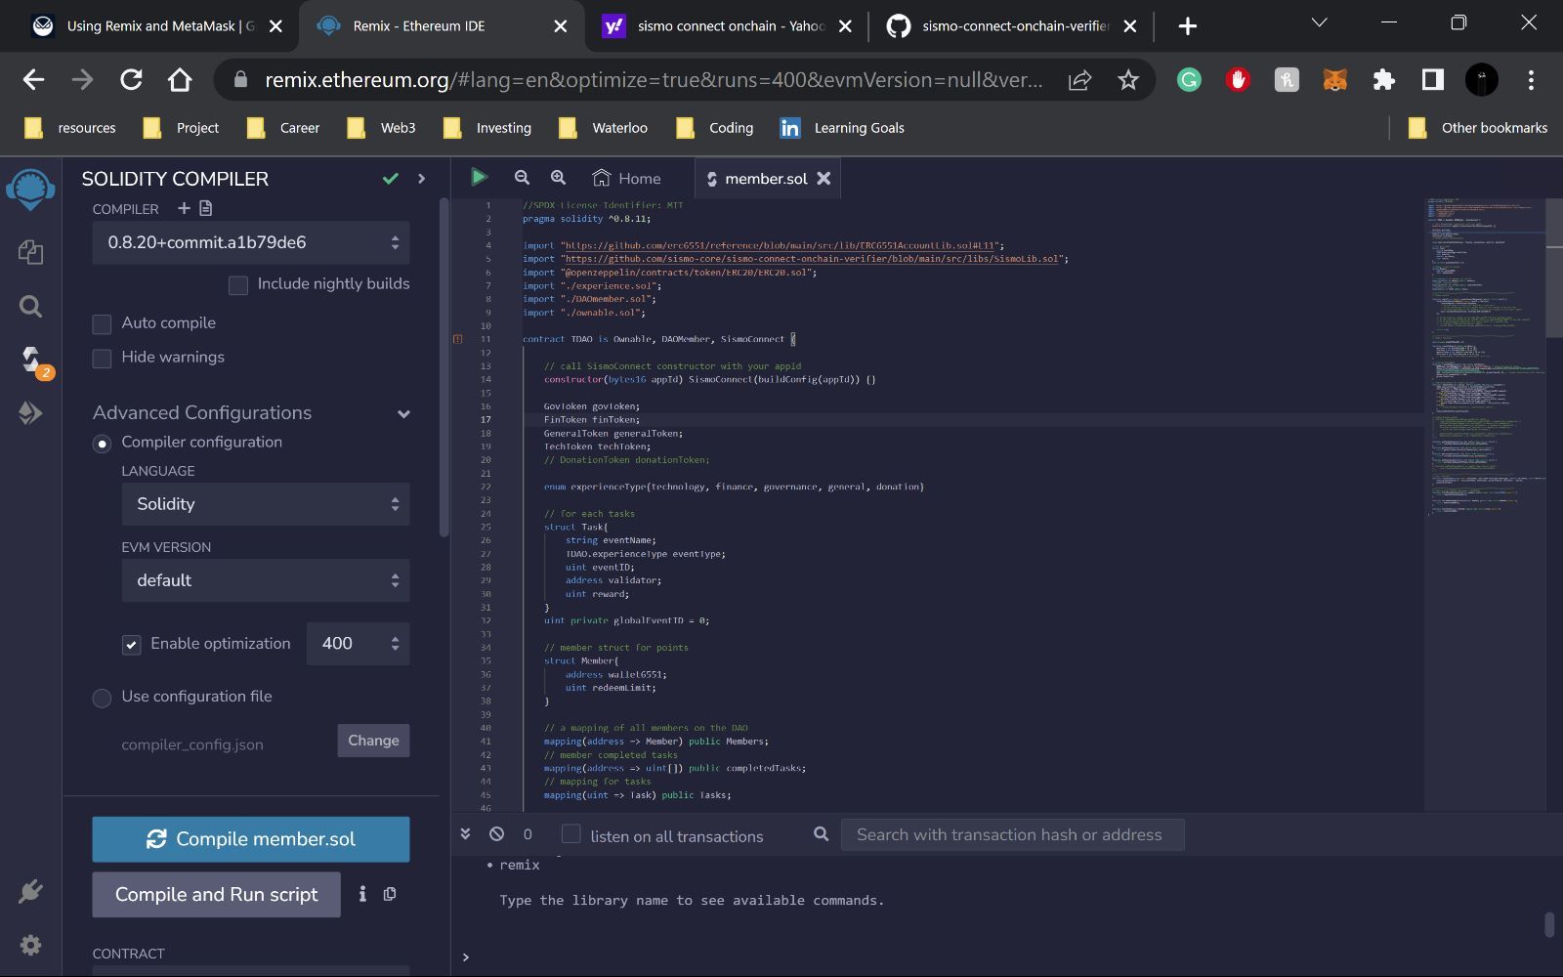The height and width of the screenshot is (977, 1563).
Task: Click the terminal scrollbar thumb
Action: point(1548,924)
